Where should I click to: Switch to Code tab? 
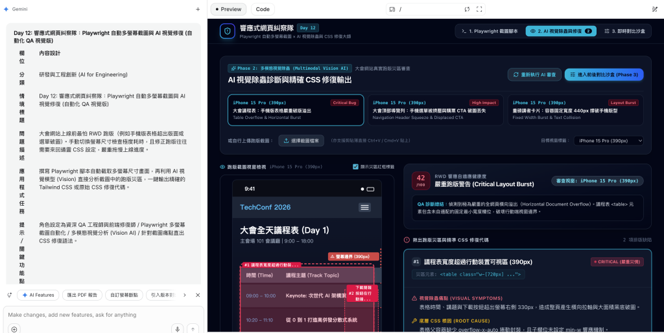(263, 9)
